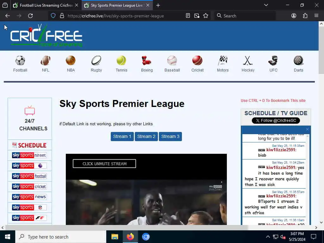Open the Firefox account icon
Image resolution: width=324 pixels, height=243 pixels.
[x=294, y=16]
